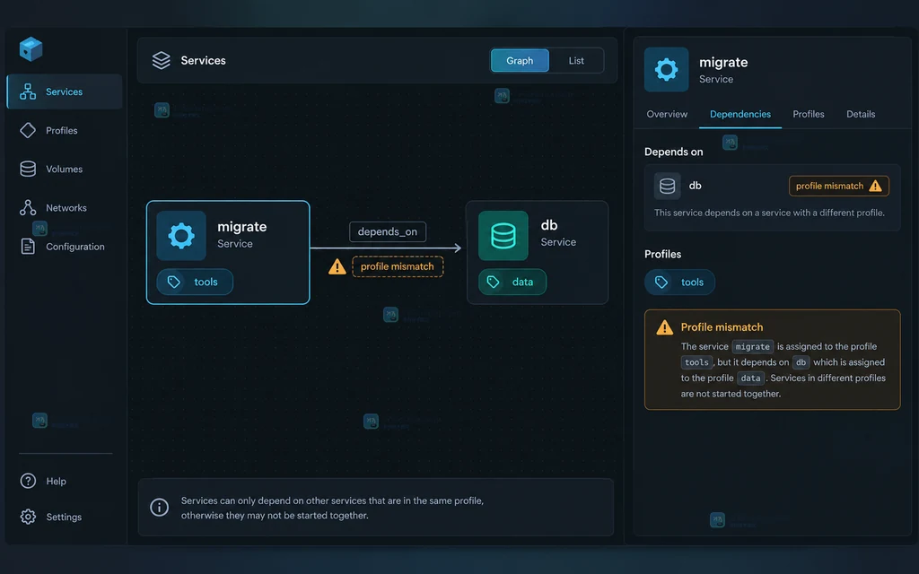Click the tag icon in panel tools chip
Viewport: 919px width, 574px height.
tap(661, 283)
